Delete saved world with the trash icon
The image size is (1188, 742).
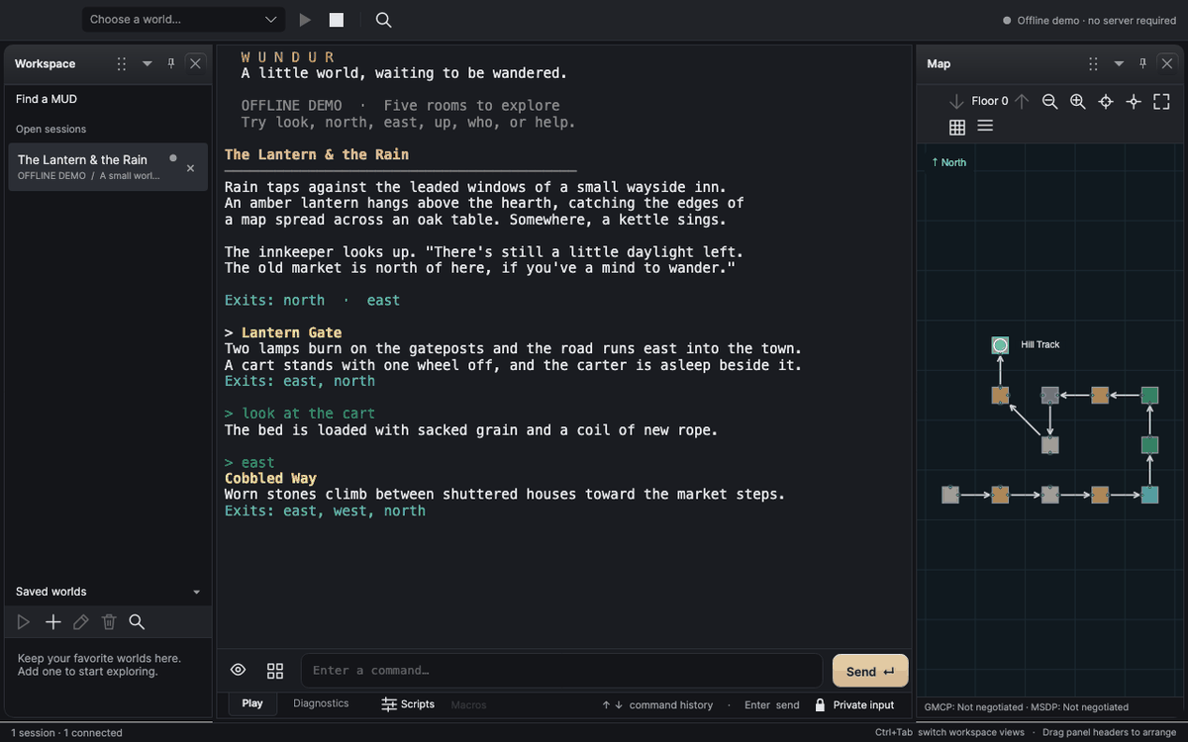pyautogui.click(x=109, y=622)
